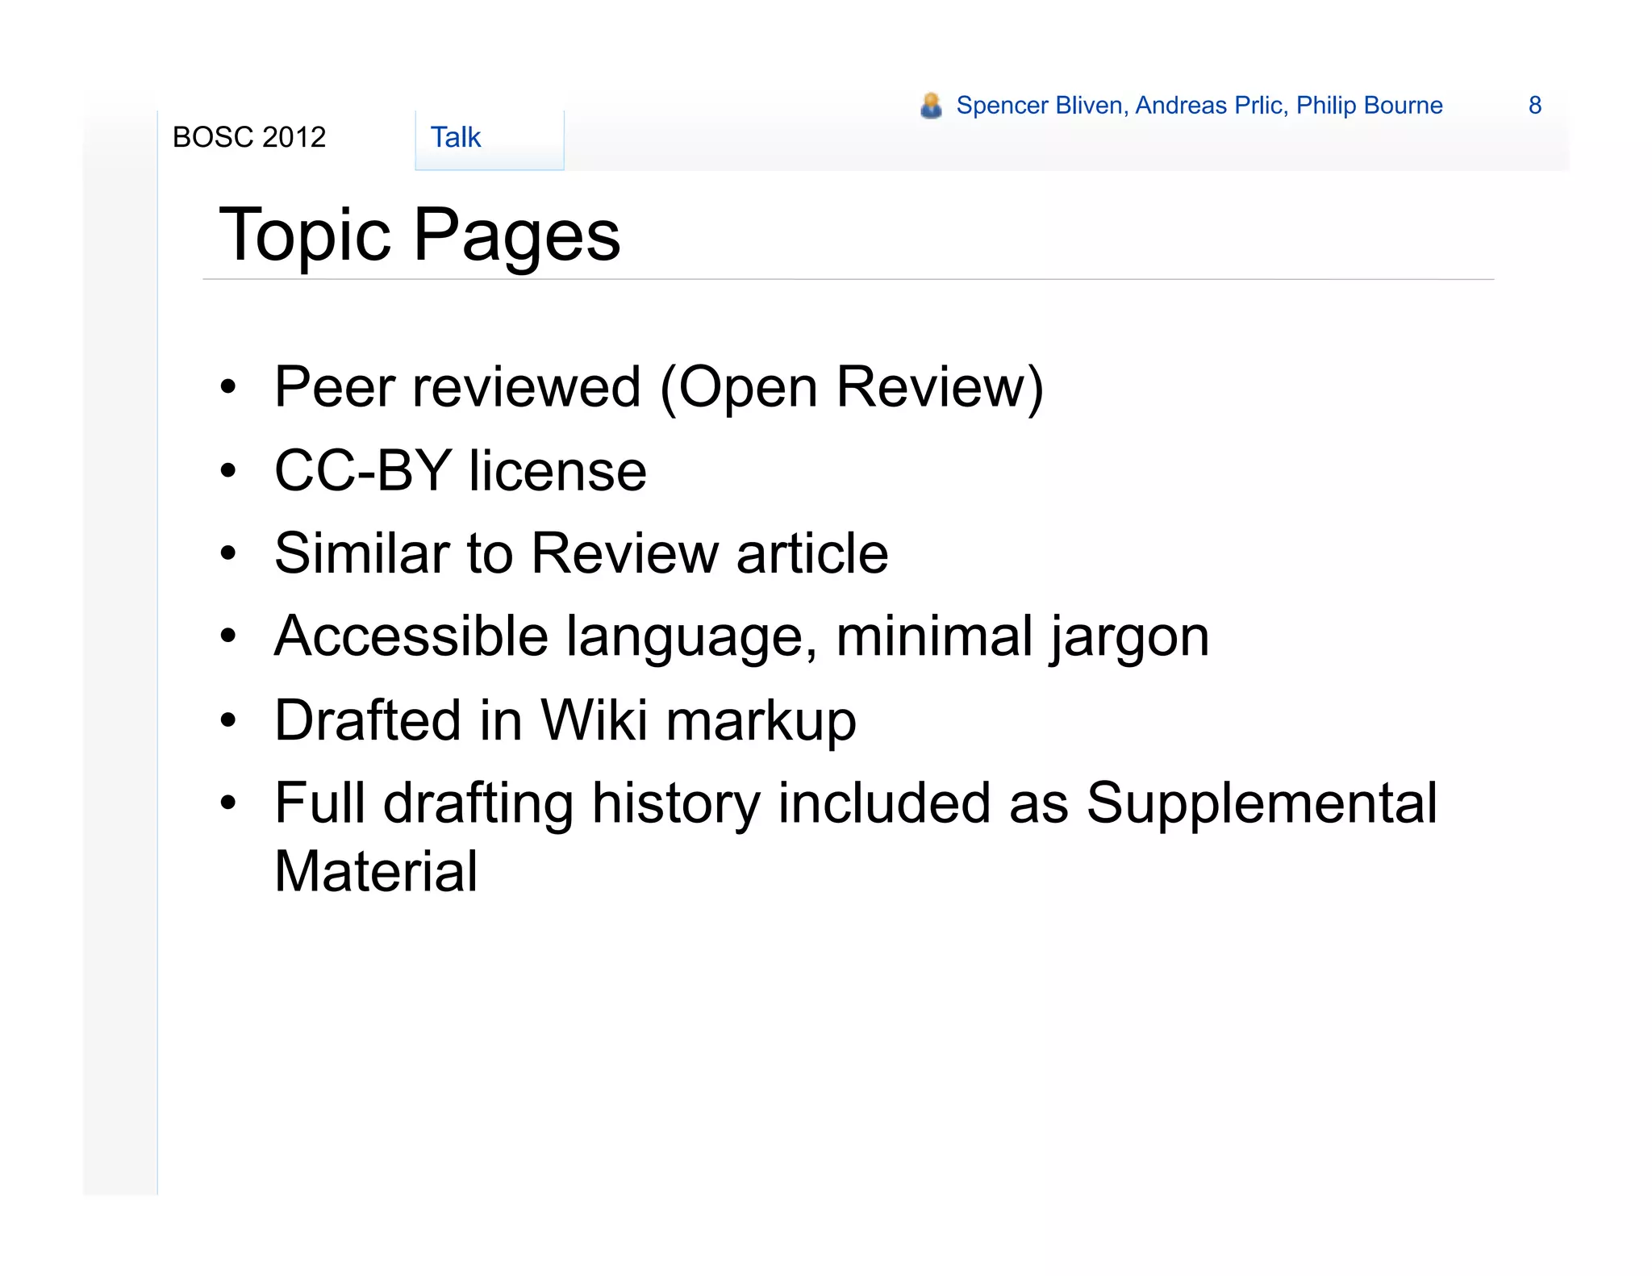
Task: Select the BOSC 2012 tab
Action: (x=249, y=137)
